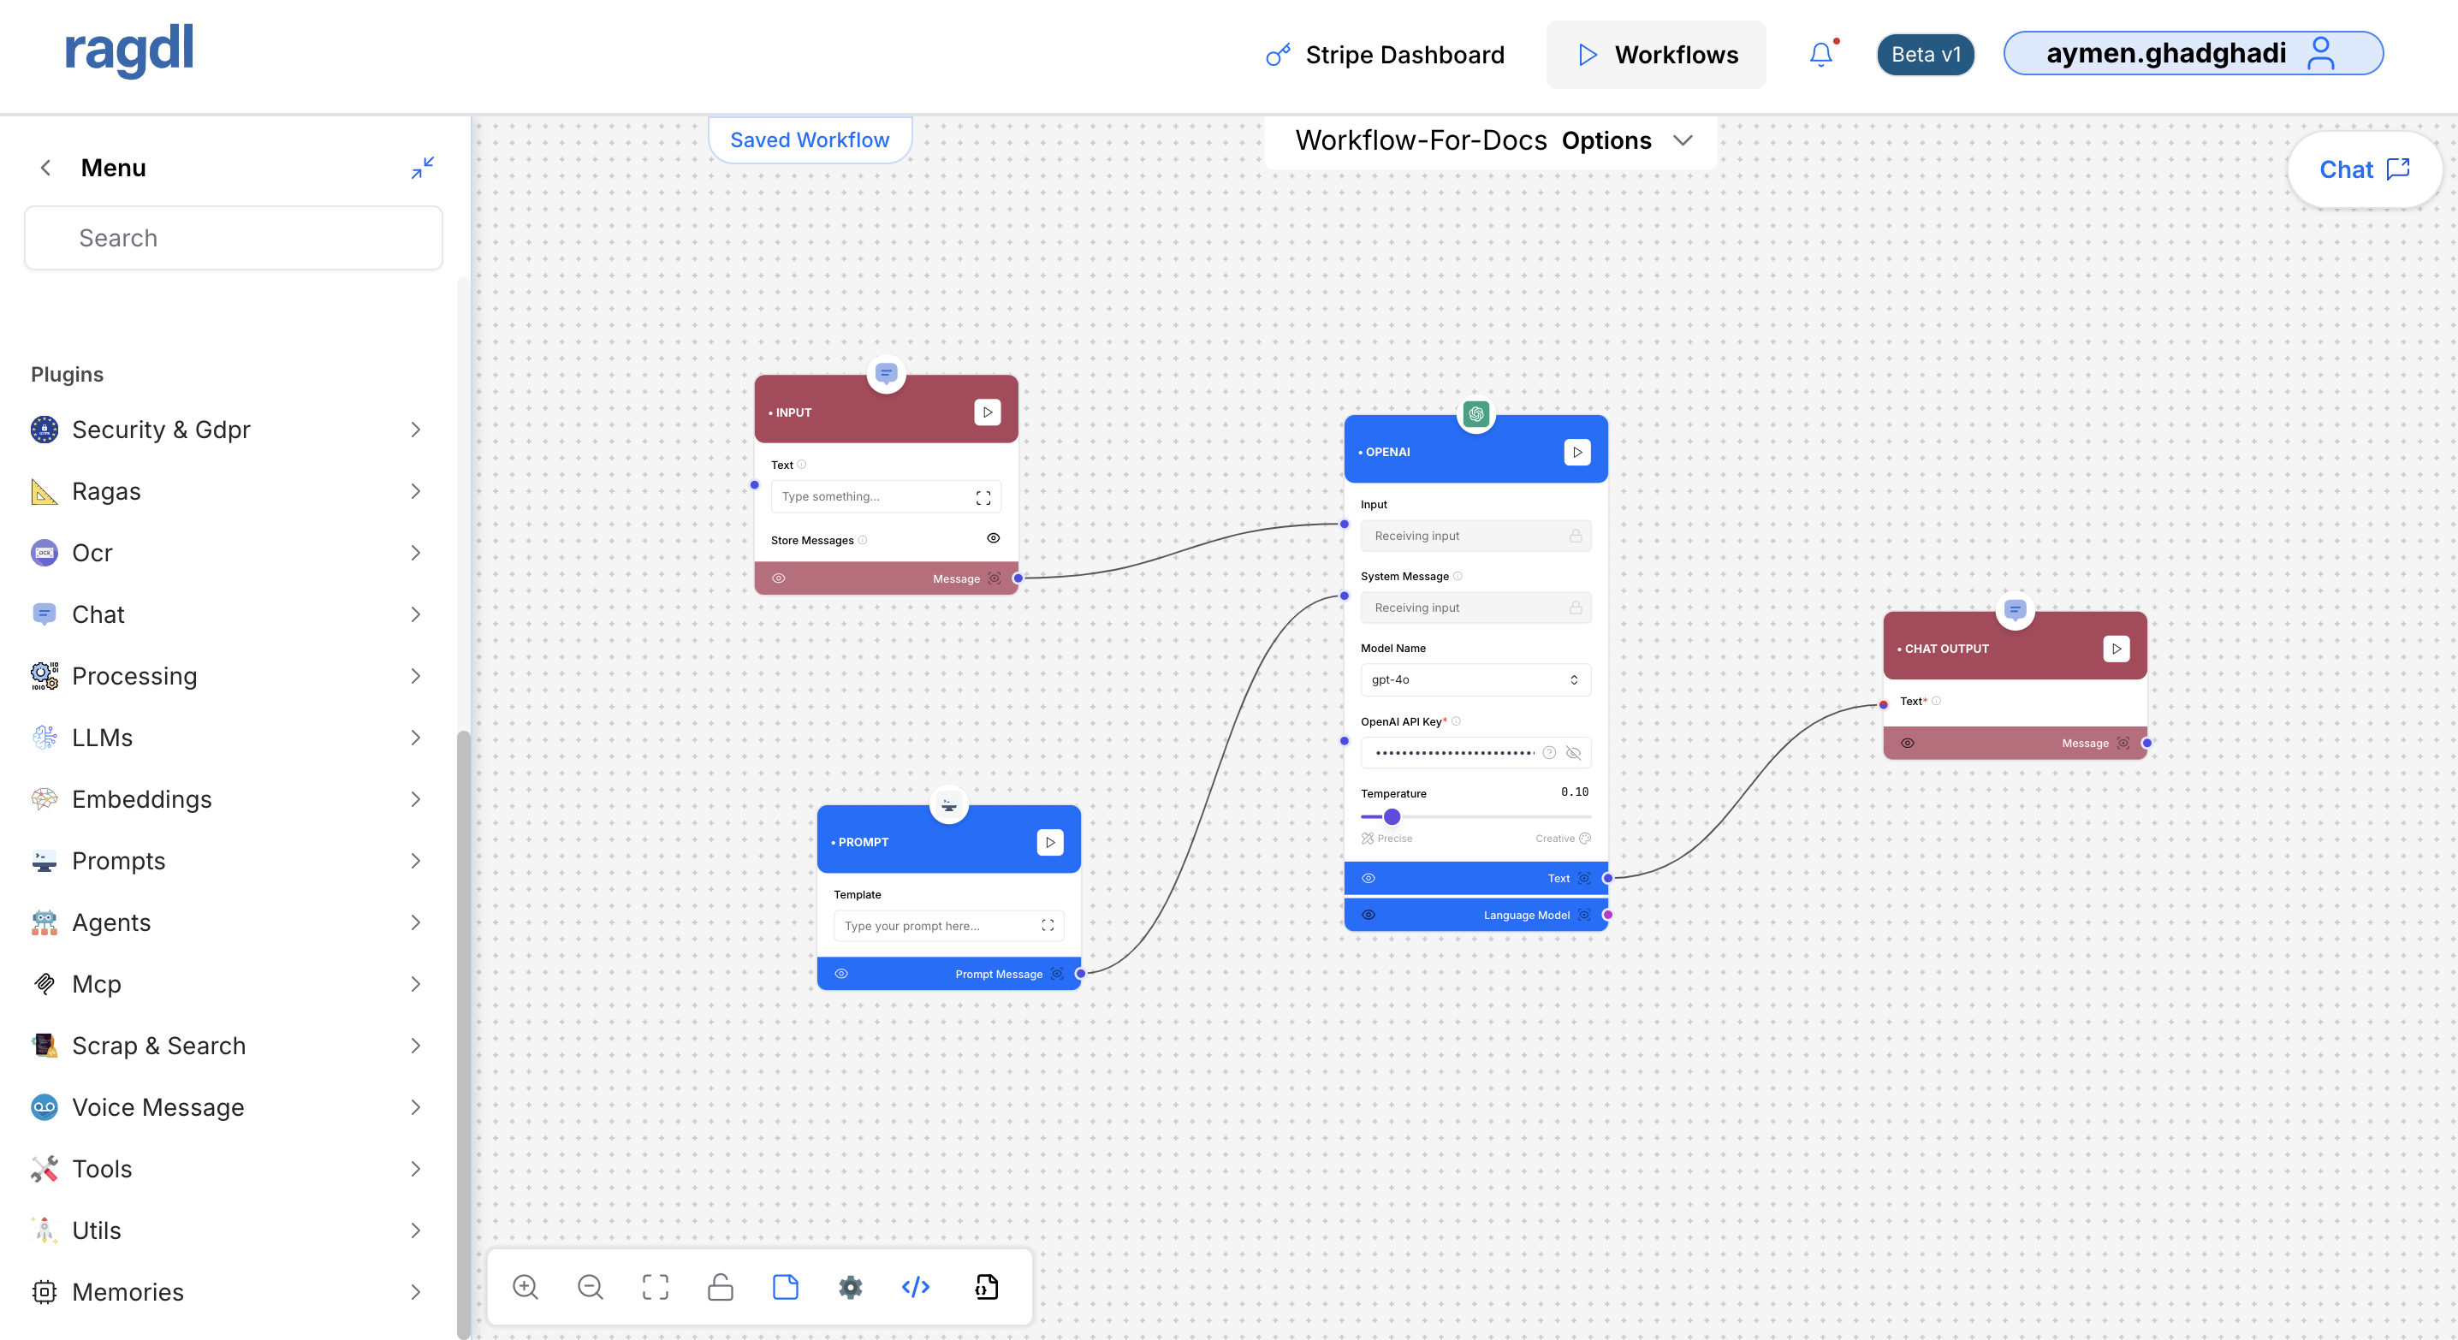Run the OPENAI node using its play icon
The height and width of the screenshot is (1340, 2458).
click(1576, 452)
